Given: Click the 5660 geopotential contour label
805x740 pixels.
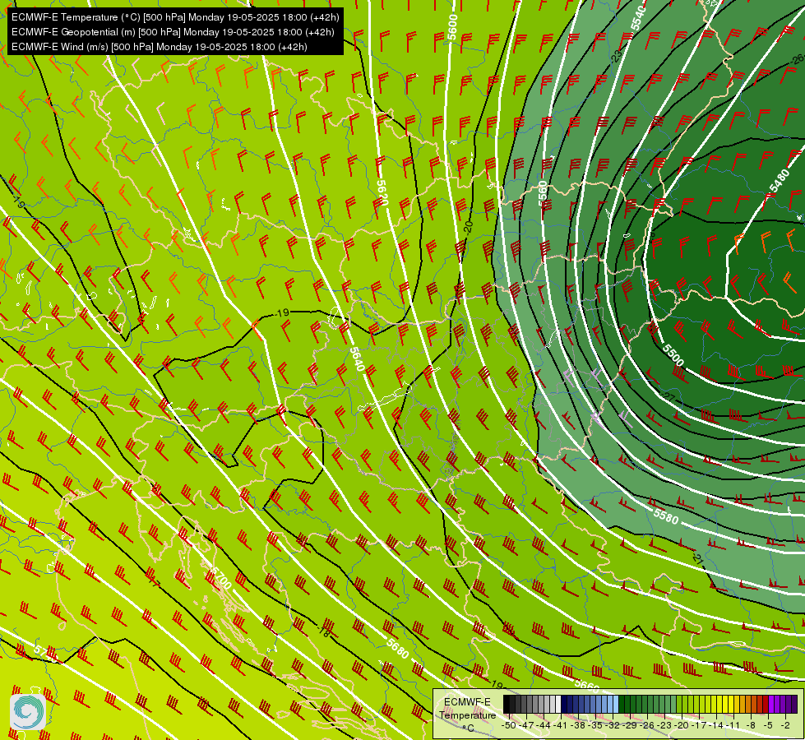Looking at the screenshot, I should (587, 684).
